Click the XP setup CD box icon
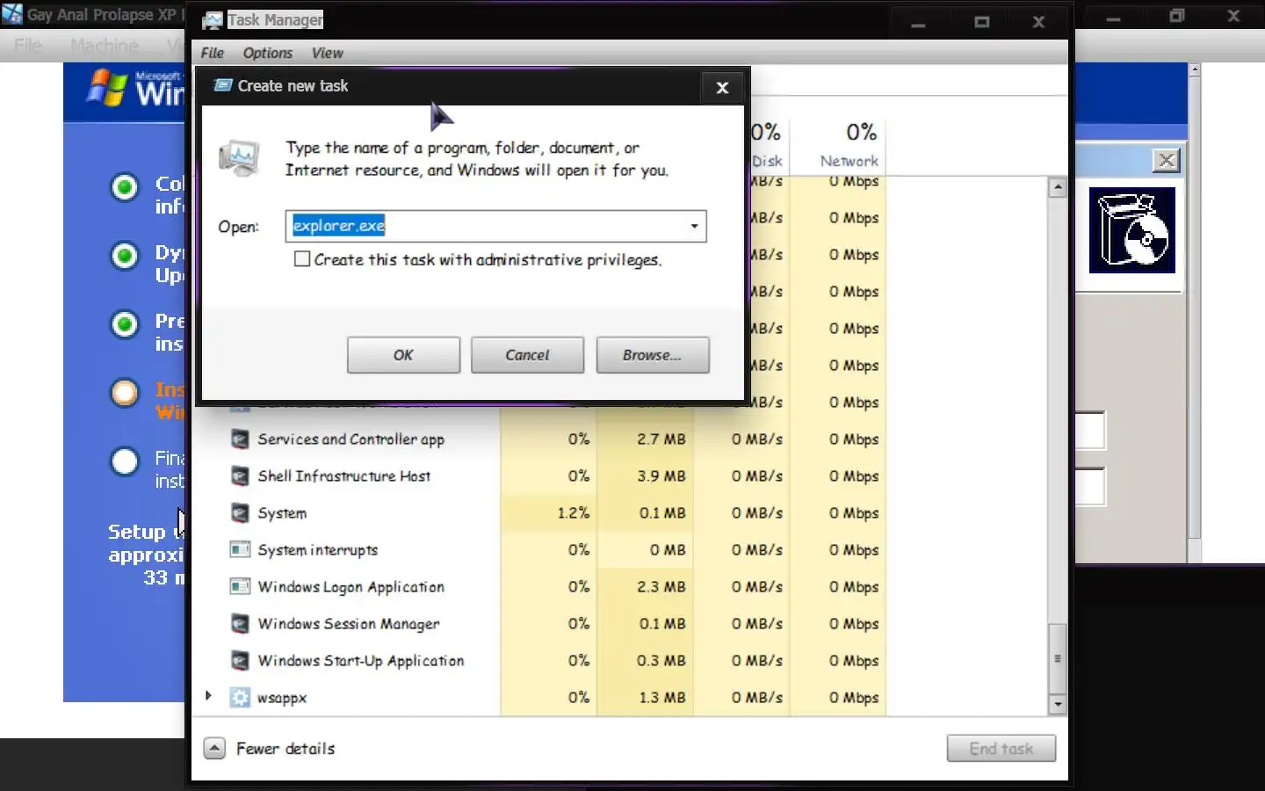This screenshot has width=1265, height=791. pos(1132,230)
